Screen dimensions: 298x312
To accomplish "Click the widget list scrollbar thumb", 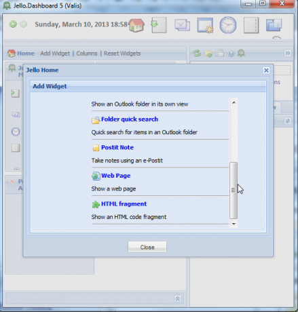I will 234,191.
